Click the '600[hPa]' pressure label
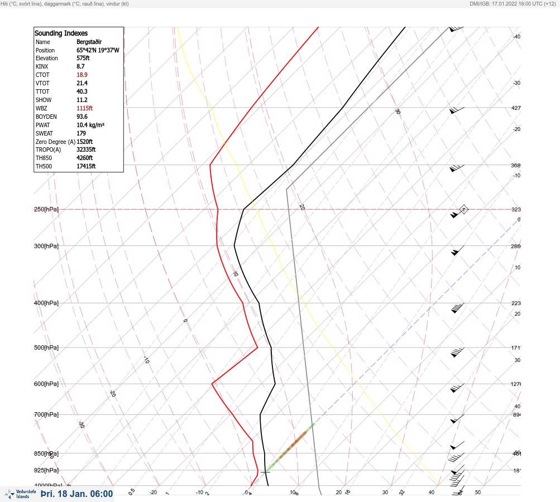The image size is (560, 502). [x=46, y=384]
